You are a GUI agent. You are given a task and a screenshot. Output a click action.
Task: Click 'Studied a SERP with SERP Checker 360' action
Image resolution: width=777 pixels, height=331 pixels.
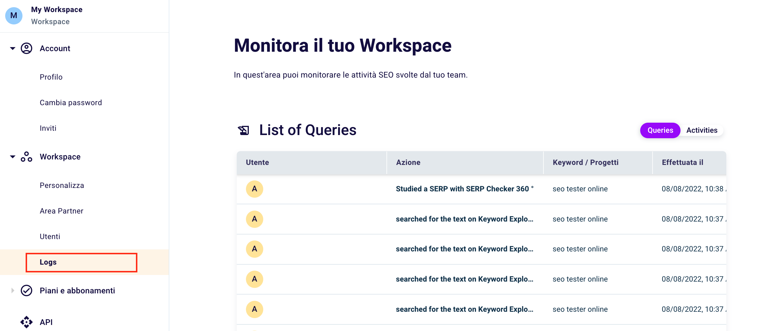click(465, 189)
